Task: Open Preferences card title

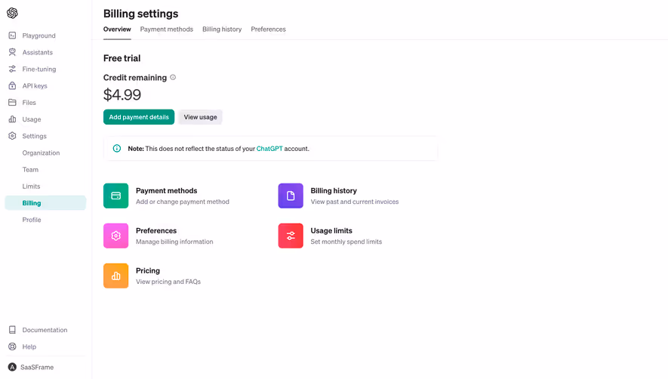Action: pos(156,230)
